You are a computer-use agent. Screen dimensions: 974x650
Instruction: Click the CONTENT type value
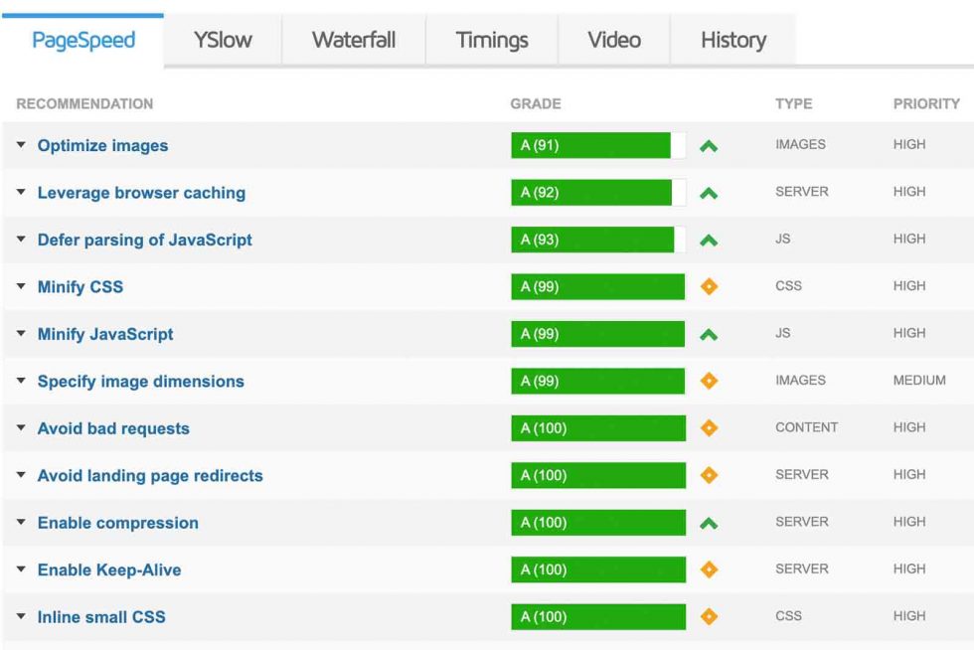tap(806, 427)
